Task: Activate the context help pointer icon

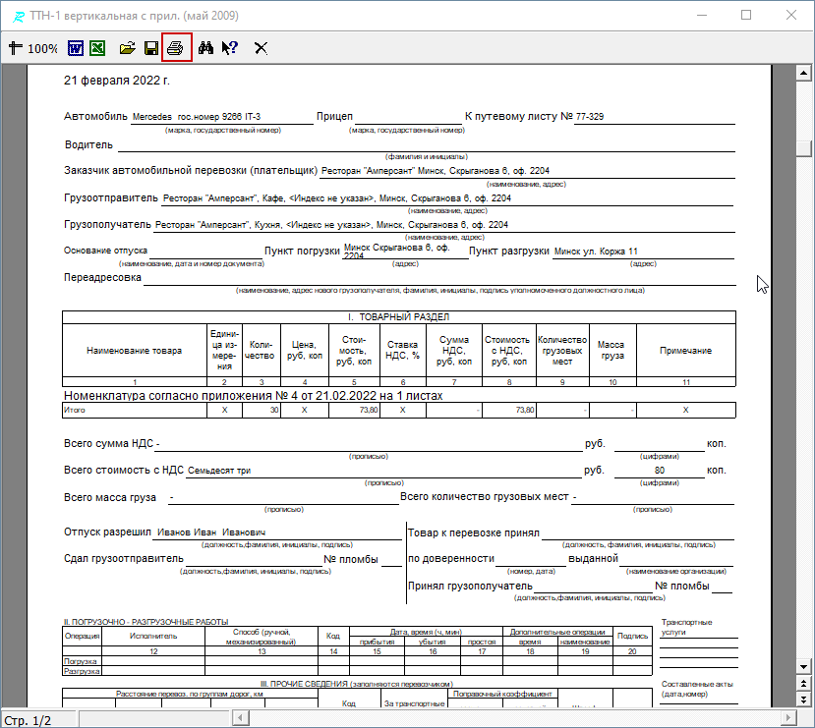Action: (230, 47)
